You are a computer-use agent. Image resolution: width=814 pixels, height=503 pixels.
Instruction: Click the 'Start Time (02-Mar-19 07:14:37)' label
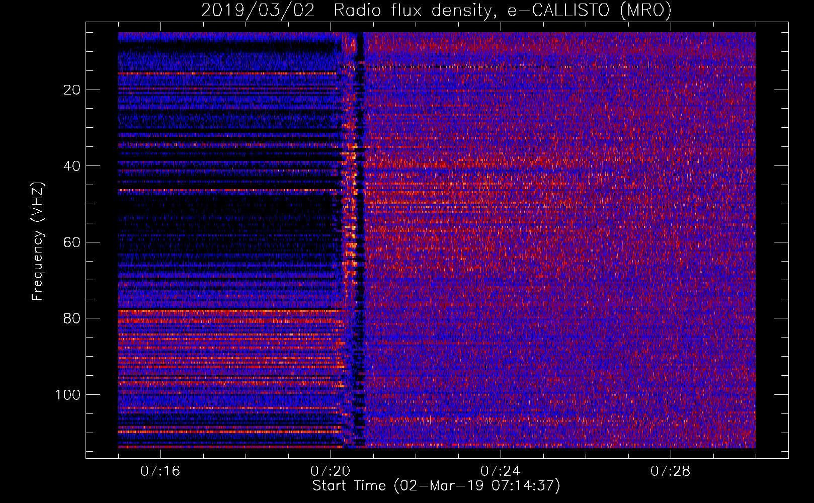(436, 486)
